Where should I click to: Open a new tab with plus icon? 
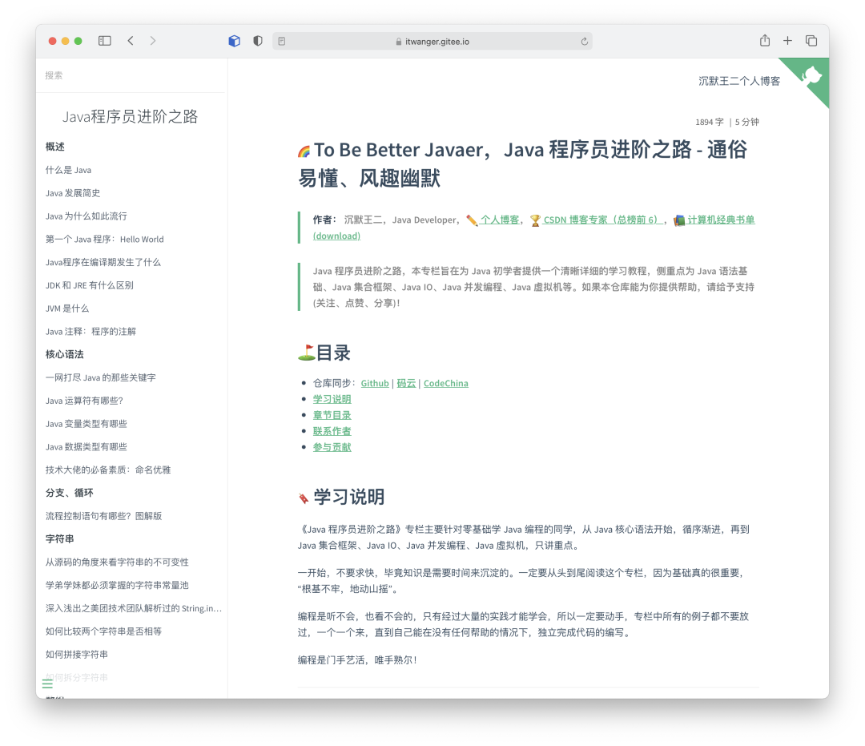(x=788, y=41)
